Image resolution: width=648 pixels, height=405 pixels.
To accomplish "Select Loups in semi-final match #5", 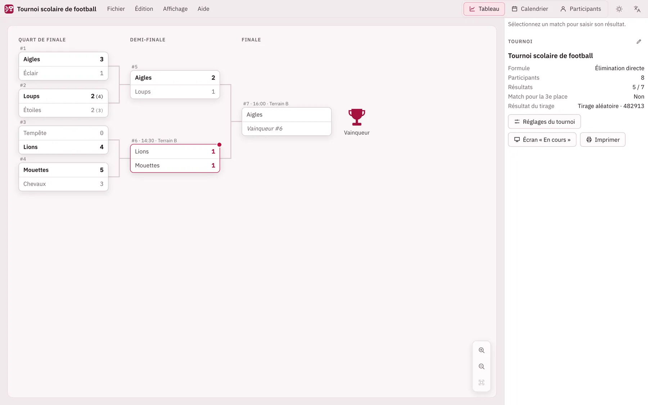I will click(x=175, y=92).
